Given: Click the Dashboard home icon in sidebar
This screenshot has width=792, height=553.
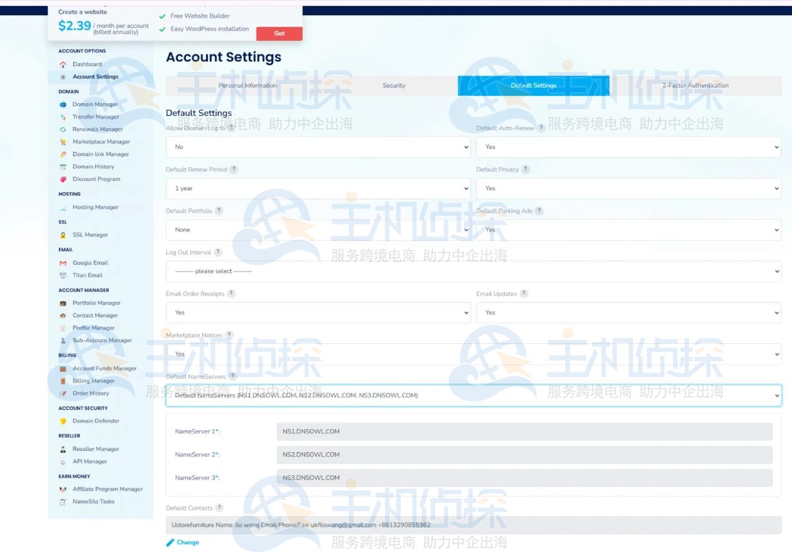Looking at the screenshot, I should point(63,64).
